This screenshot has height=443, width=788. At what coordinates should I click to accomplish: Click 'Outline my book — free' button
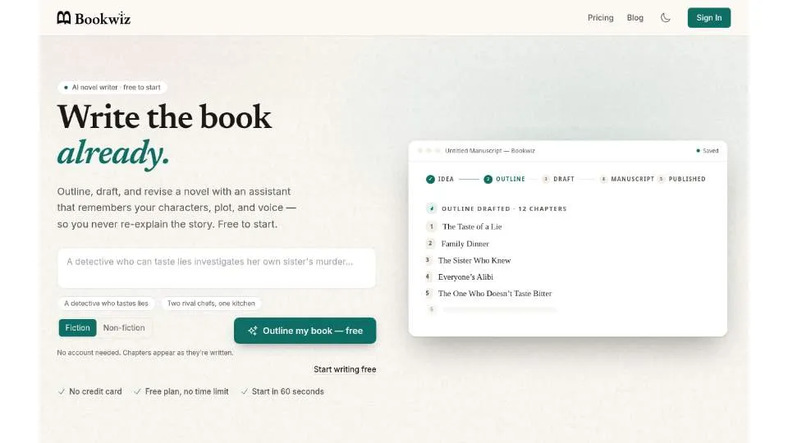(305, 331)
